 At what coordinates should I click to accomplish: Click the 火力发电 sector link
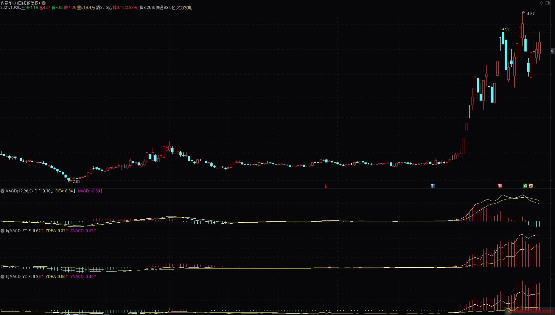coord(184,8)
